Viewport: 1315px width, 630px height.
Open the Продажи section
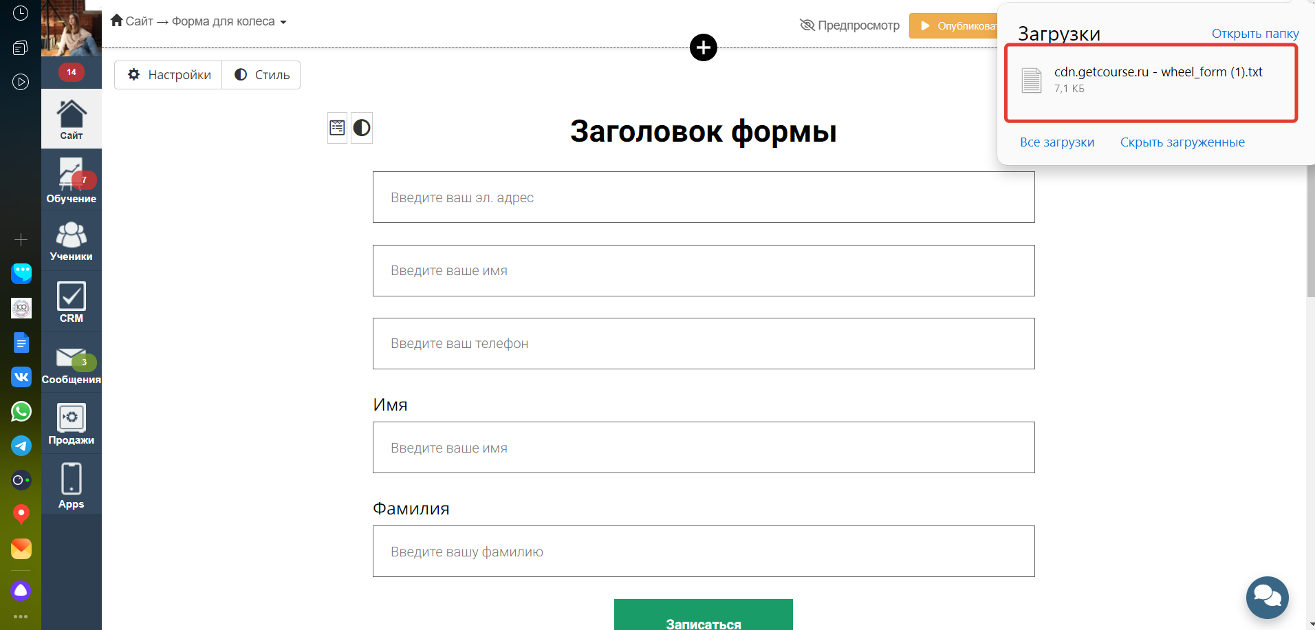(x=71, y=424)
